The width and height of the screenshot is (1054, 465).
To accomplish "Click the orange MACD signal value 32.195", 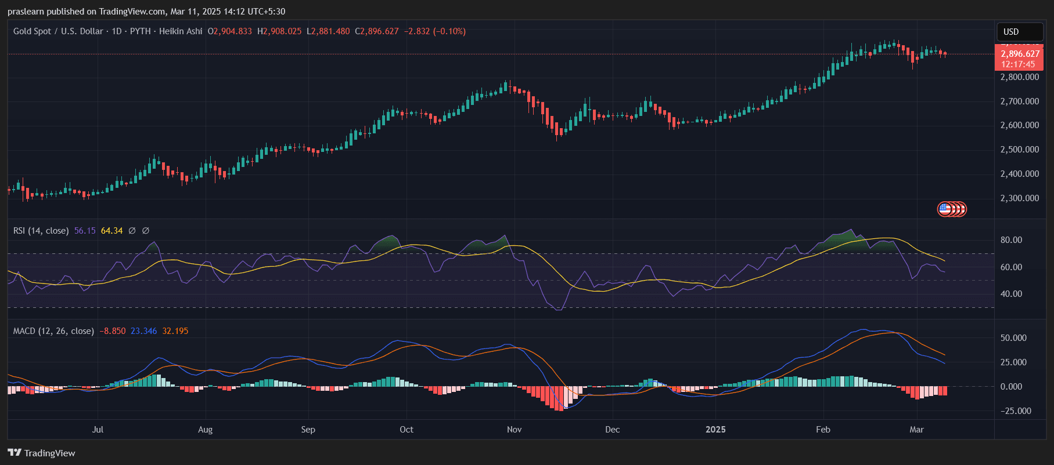I will coord(175,331).
